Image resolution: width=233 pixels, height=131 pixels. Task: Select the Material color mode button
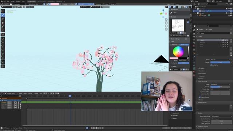pyautogui.click(x=174, y=45)
